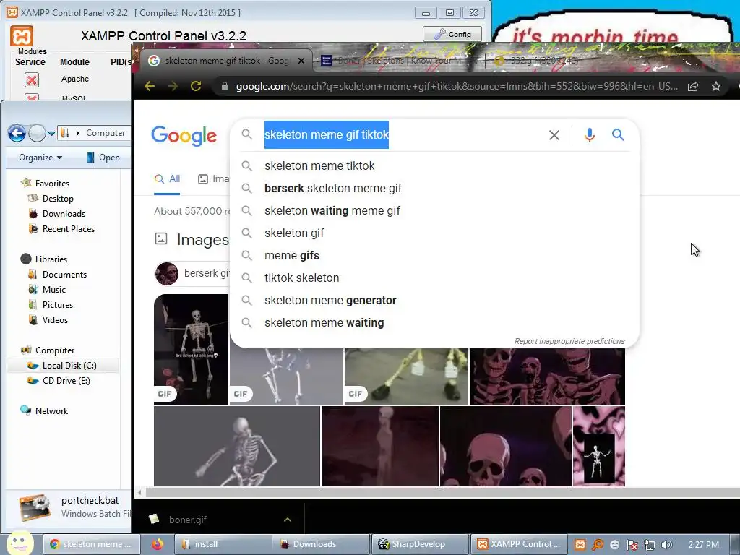Click Report inappropriate predictions link
The image size is (740, 555).
tap(569, 341)
